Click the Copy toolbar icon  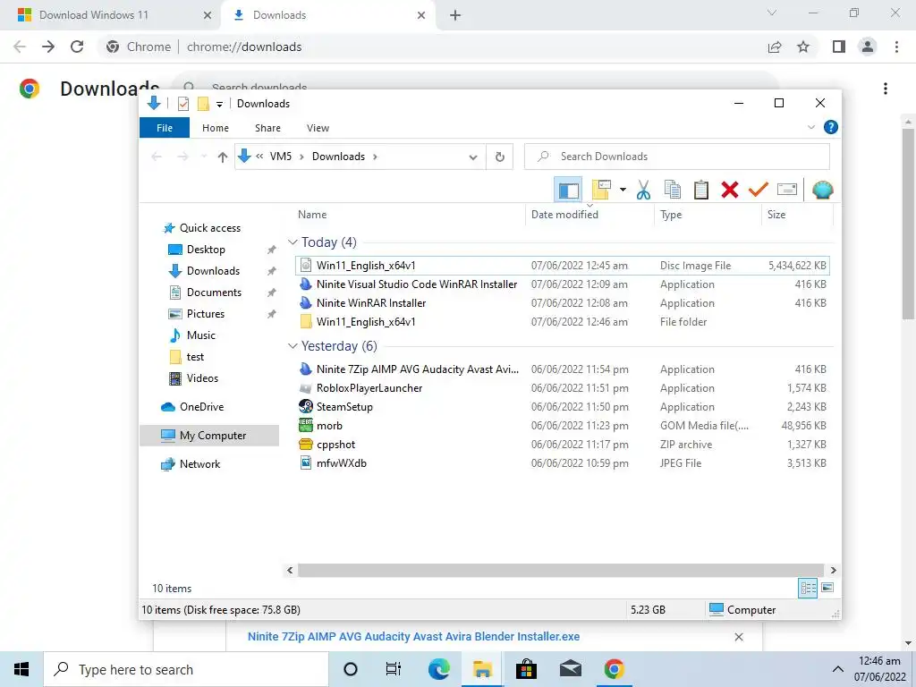673,190
